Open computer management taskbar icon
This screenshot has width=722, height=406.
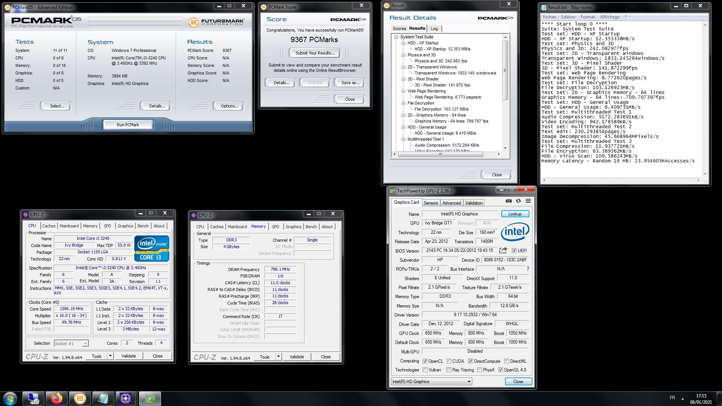pyautogui.click(x=33, y=398)
